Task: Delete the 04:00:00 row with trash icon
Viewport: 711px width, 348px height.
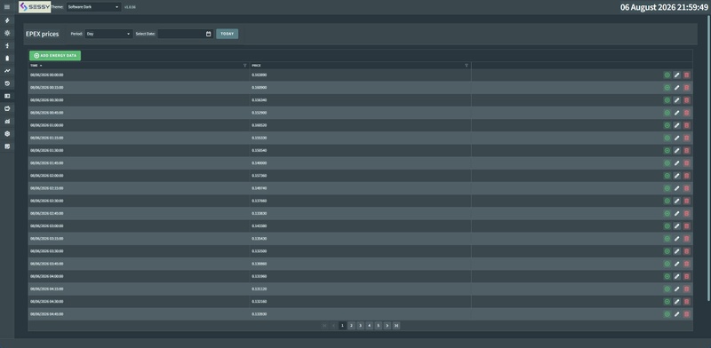Action: 686,276
